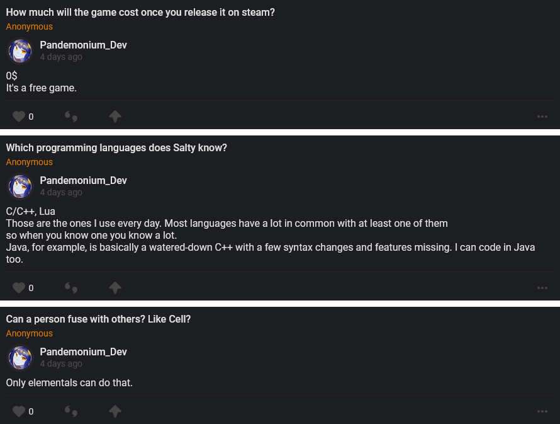Open Pandemonium_Dev avatar on Steam cost answer

pyautogui.click(x=20, y=51)
